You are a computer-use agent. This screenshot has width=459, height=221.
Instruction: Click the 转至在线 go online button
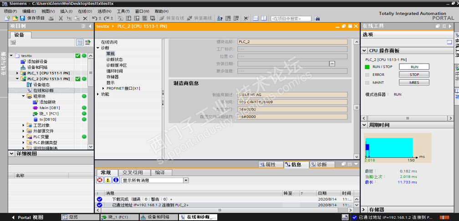click(172, 18)
